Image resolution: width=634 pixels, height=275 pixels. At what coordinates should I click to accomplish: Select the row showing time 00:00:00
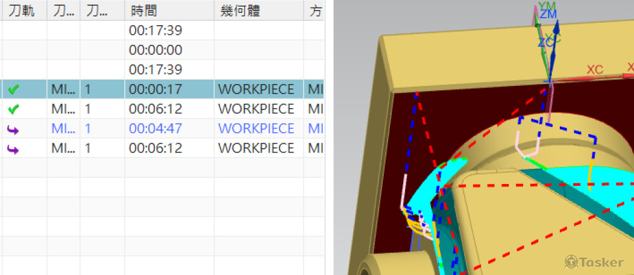click(155, 50)
